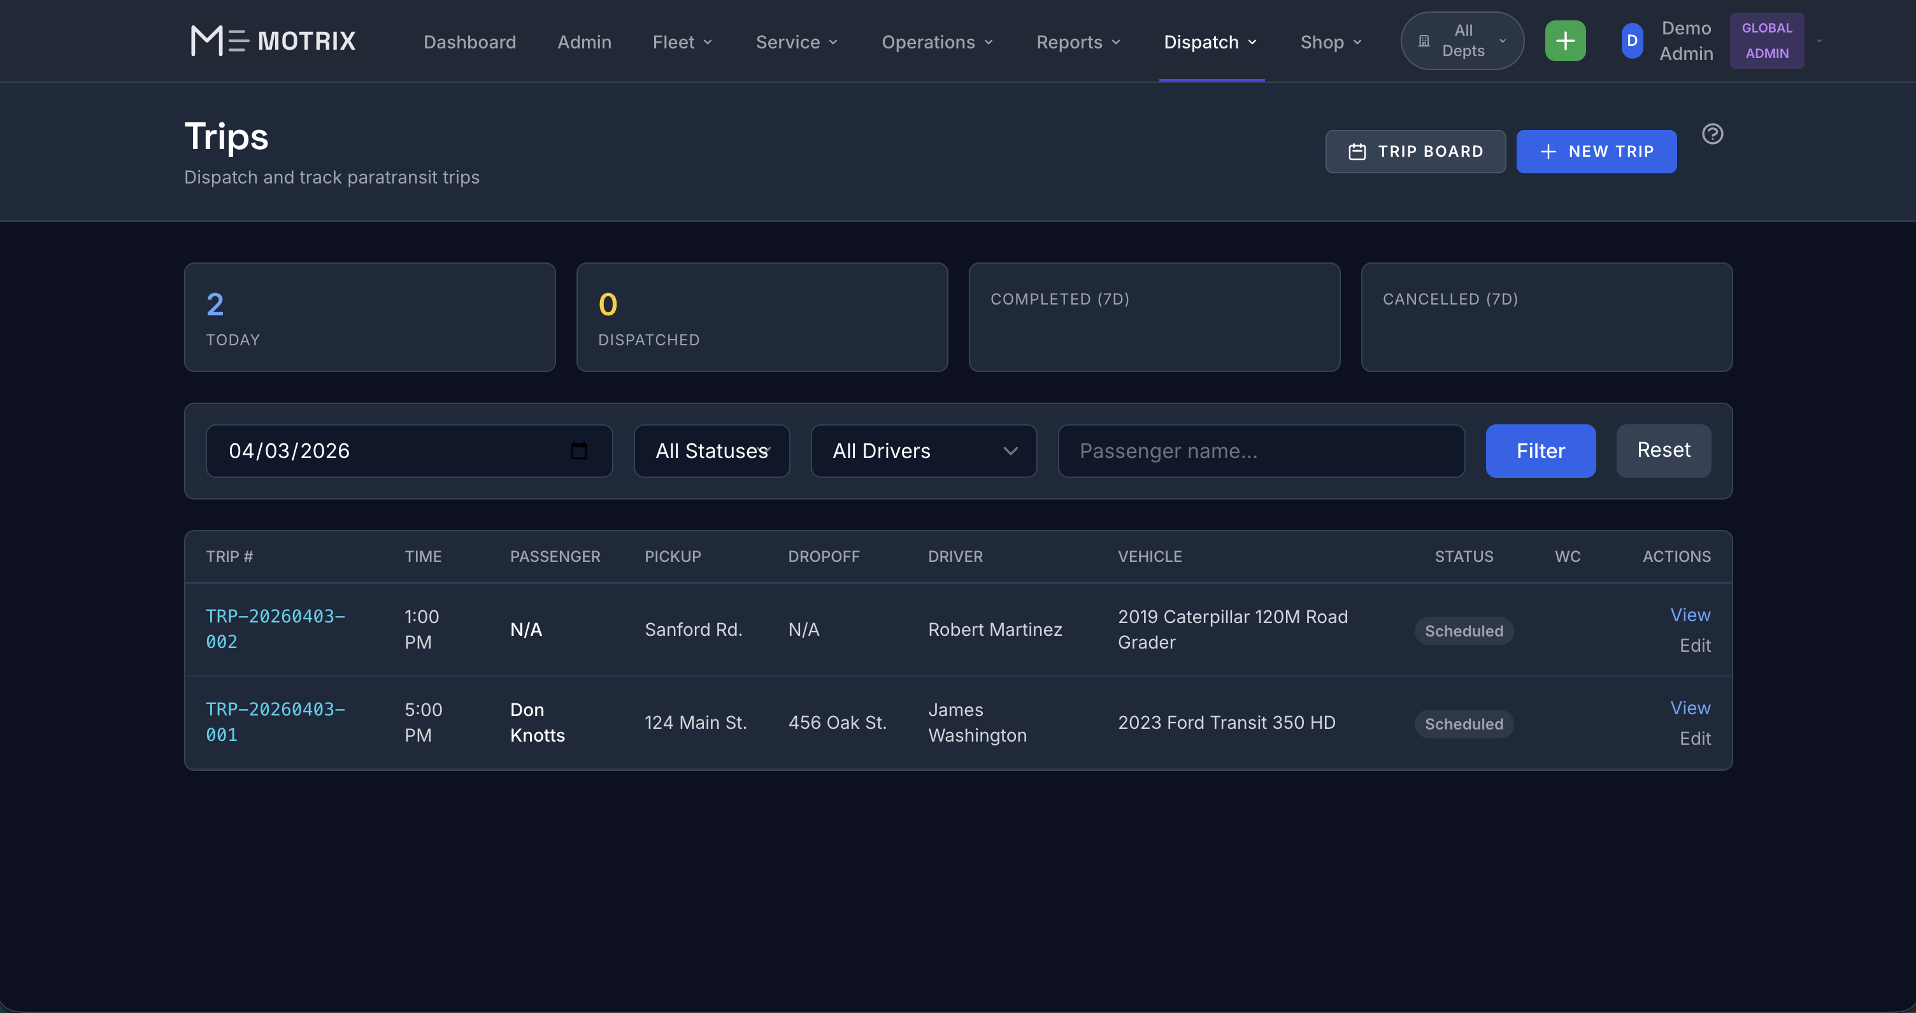Open the All Statuses dropdown
Image resolution: width=1916 pixels, height=1013 pixels.
click(710, 450)
